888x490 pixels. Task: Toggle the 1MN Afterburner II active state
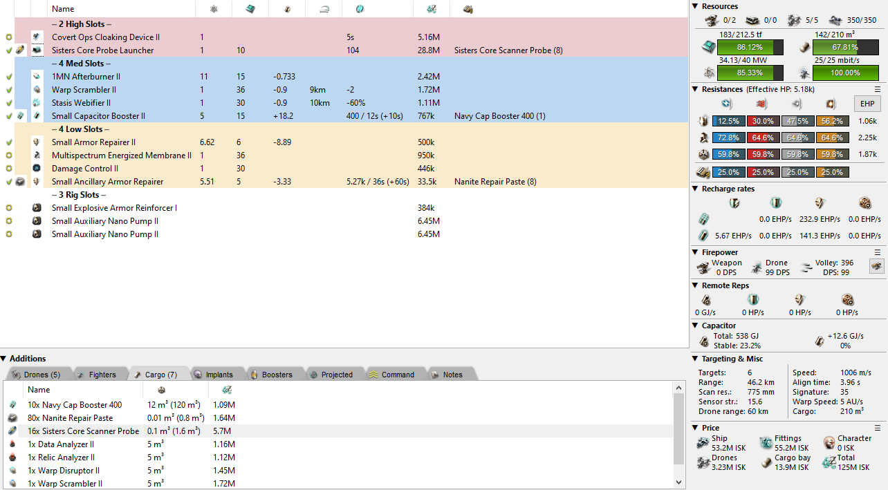coord(9,77)
